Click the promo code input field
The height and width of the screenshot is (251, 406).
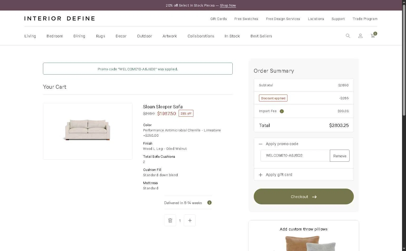click(x=295, y=156)
